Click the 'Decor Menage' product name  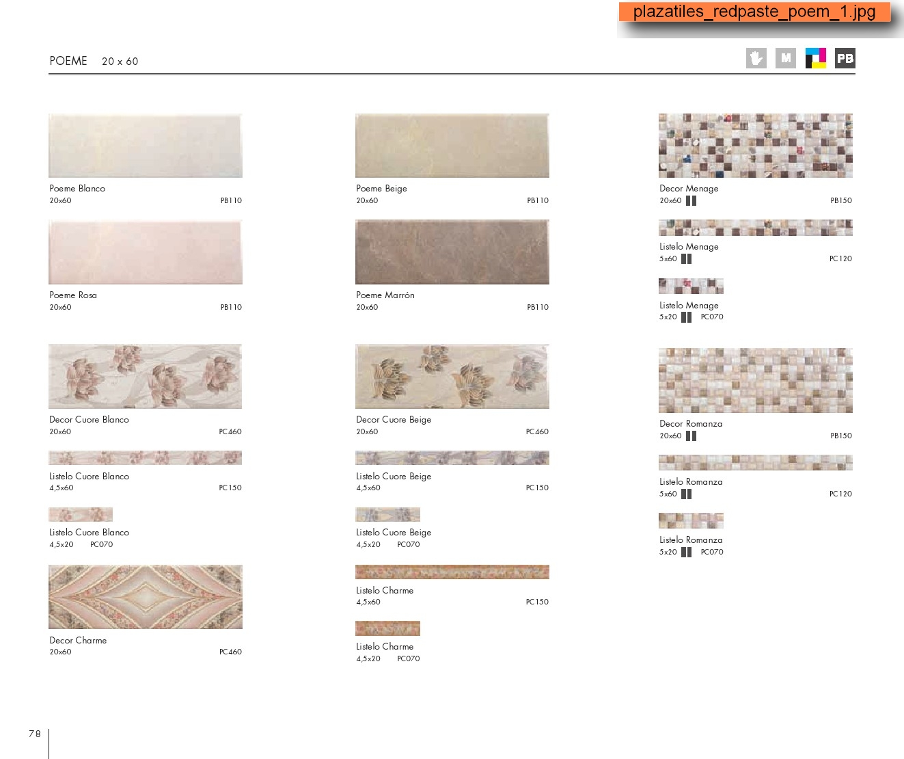(x=689, y=189)
